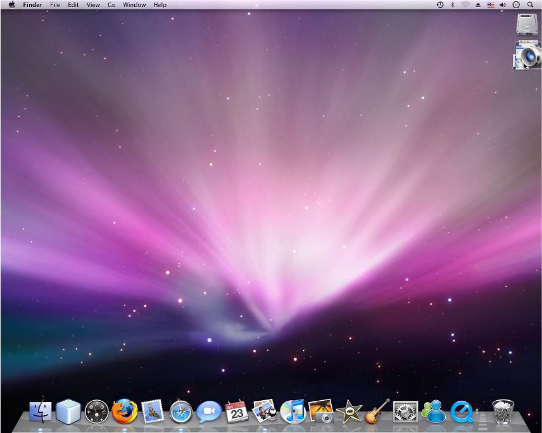Launch iTunes music note disc icon

click(293, 411)
